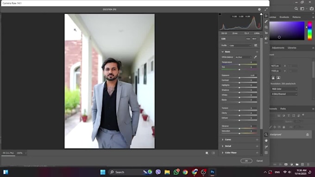The image size is (315, 177).
Task: Click the B&W button in Edit panel
Action: [254, 39]
